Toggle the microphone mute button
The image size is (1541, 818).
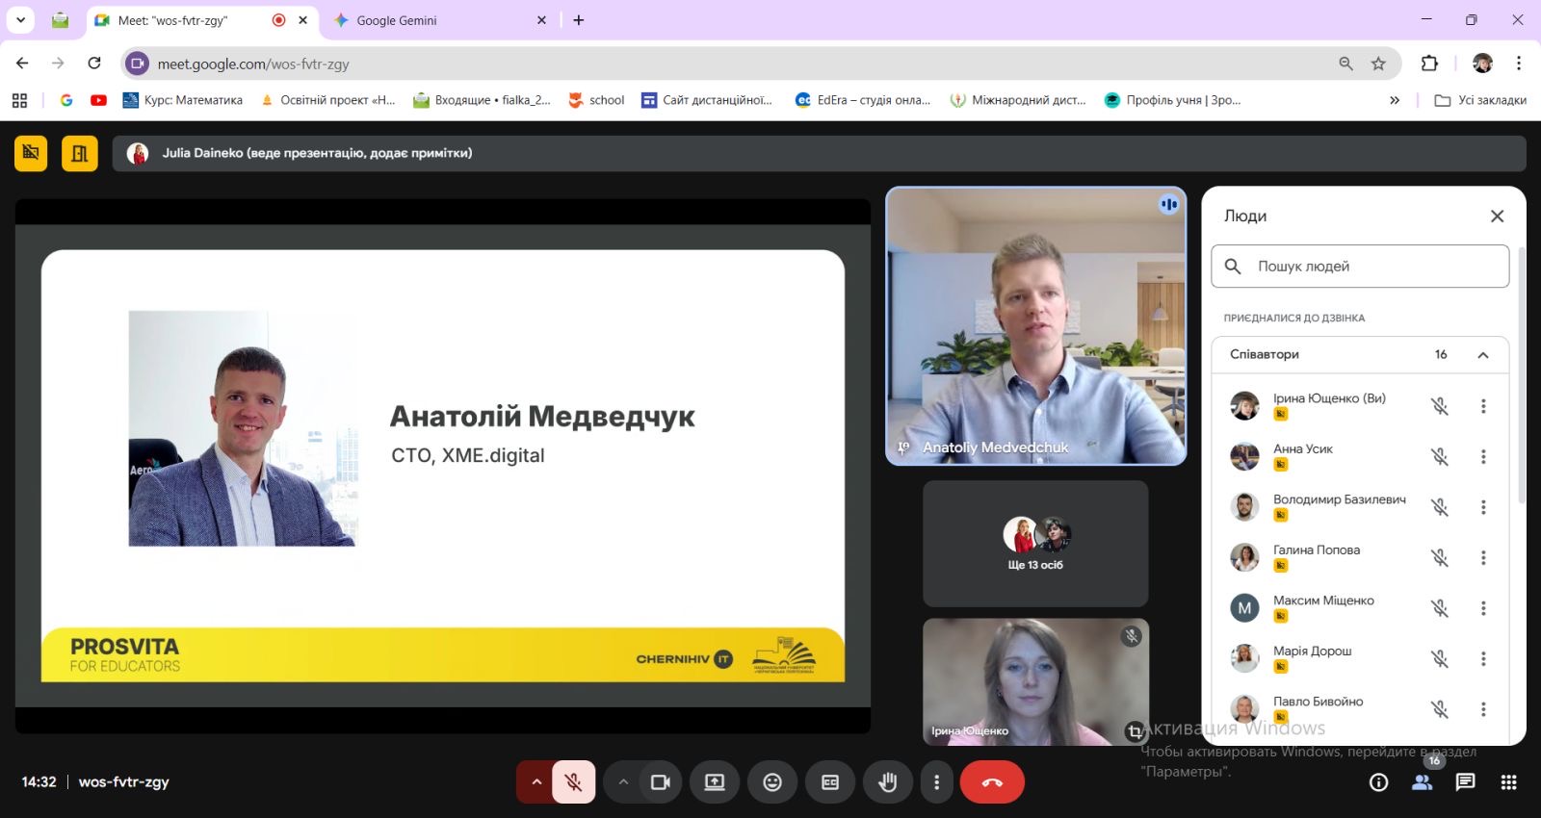573,782
